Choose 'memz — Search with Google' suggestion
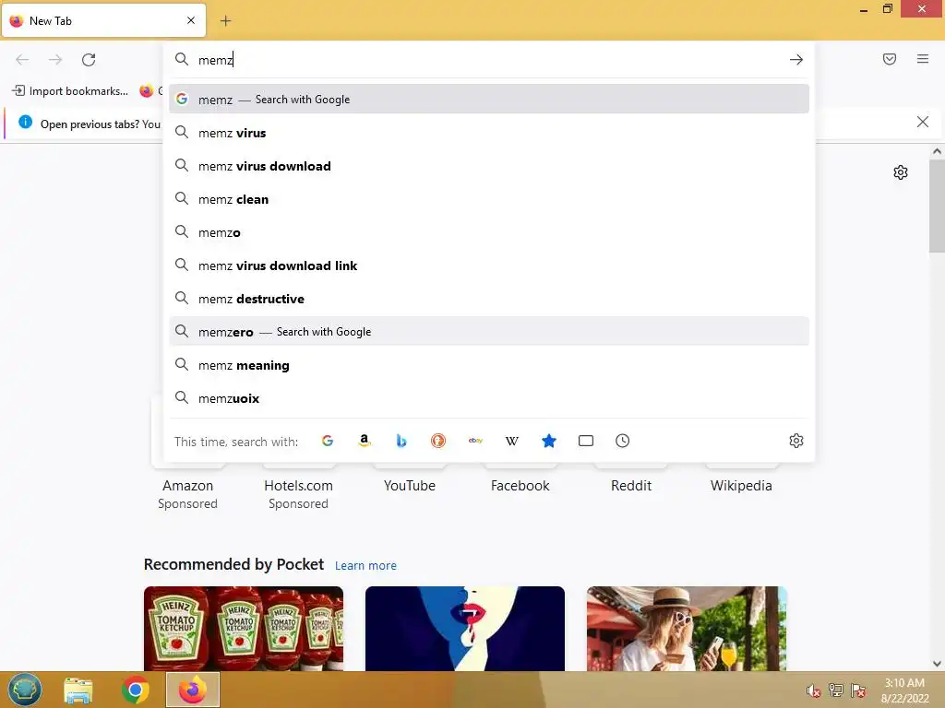Screen dimensions: 945x708 pyautogui.click(x=489, y=99)
